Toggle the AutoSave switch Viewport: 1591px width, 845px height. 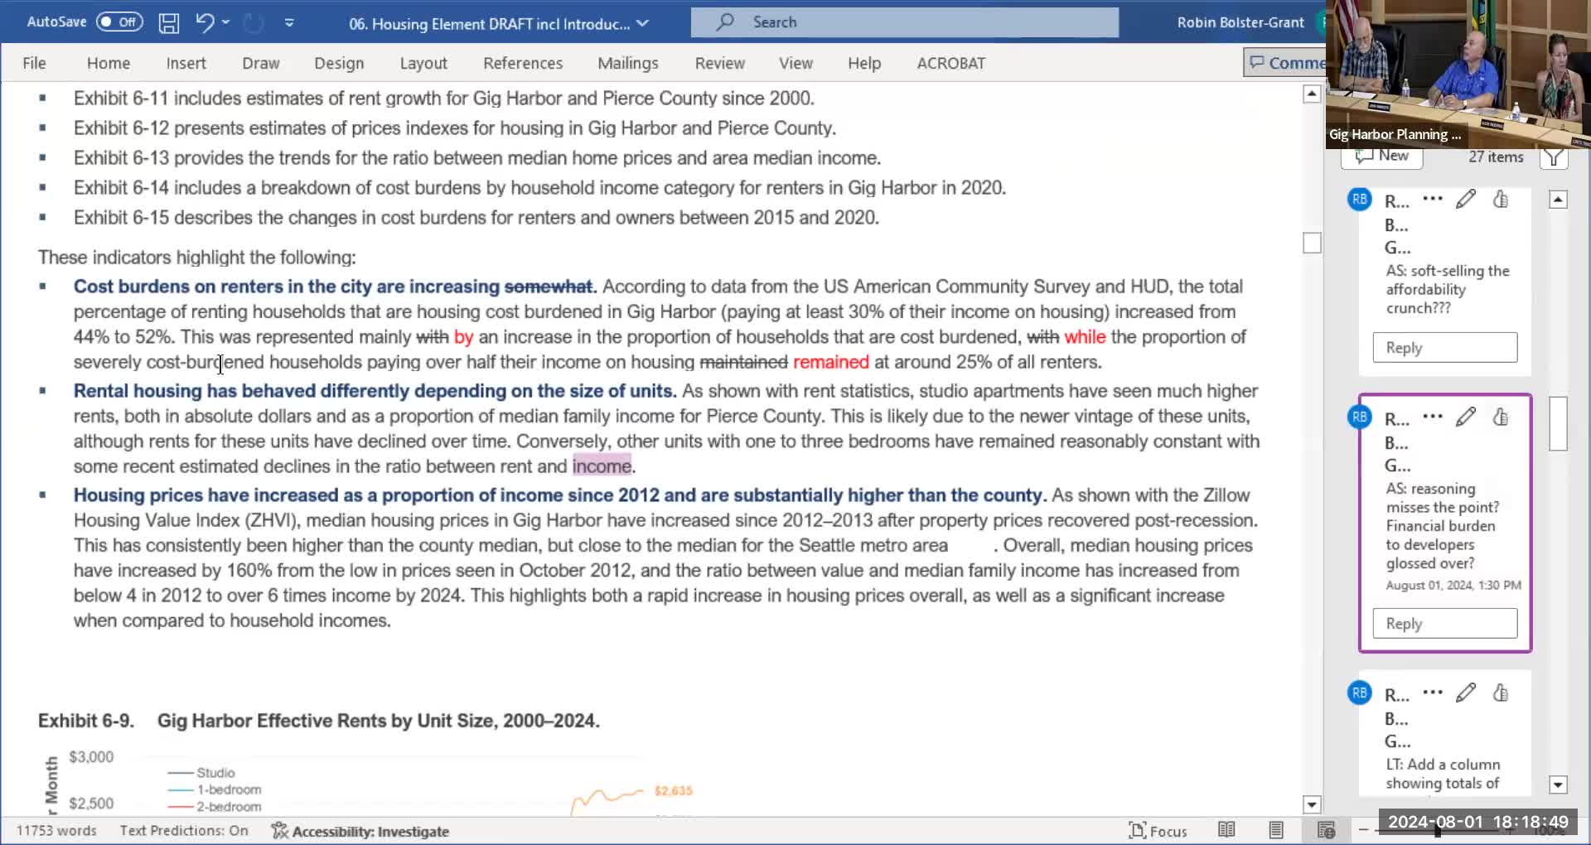[x=119, y=22]
